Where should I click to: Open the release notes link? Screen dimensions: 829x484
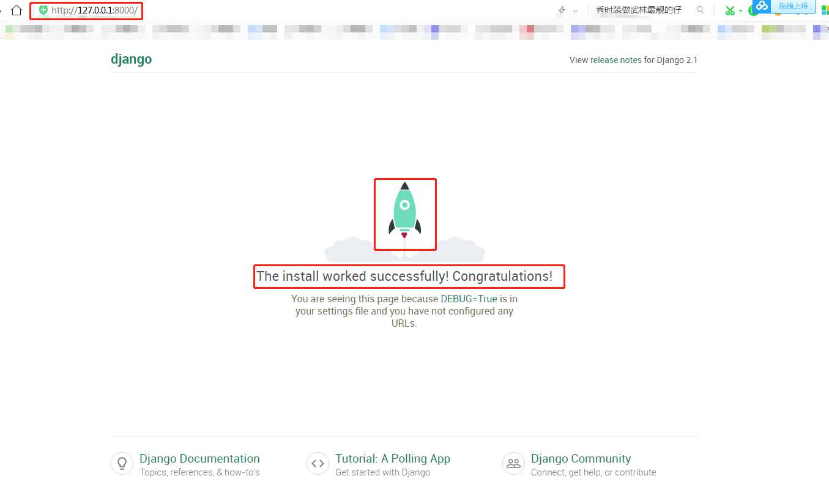click(x=615, y=60)
